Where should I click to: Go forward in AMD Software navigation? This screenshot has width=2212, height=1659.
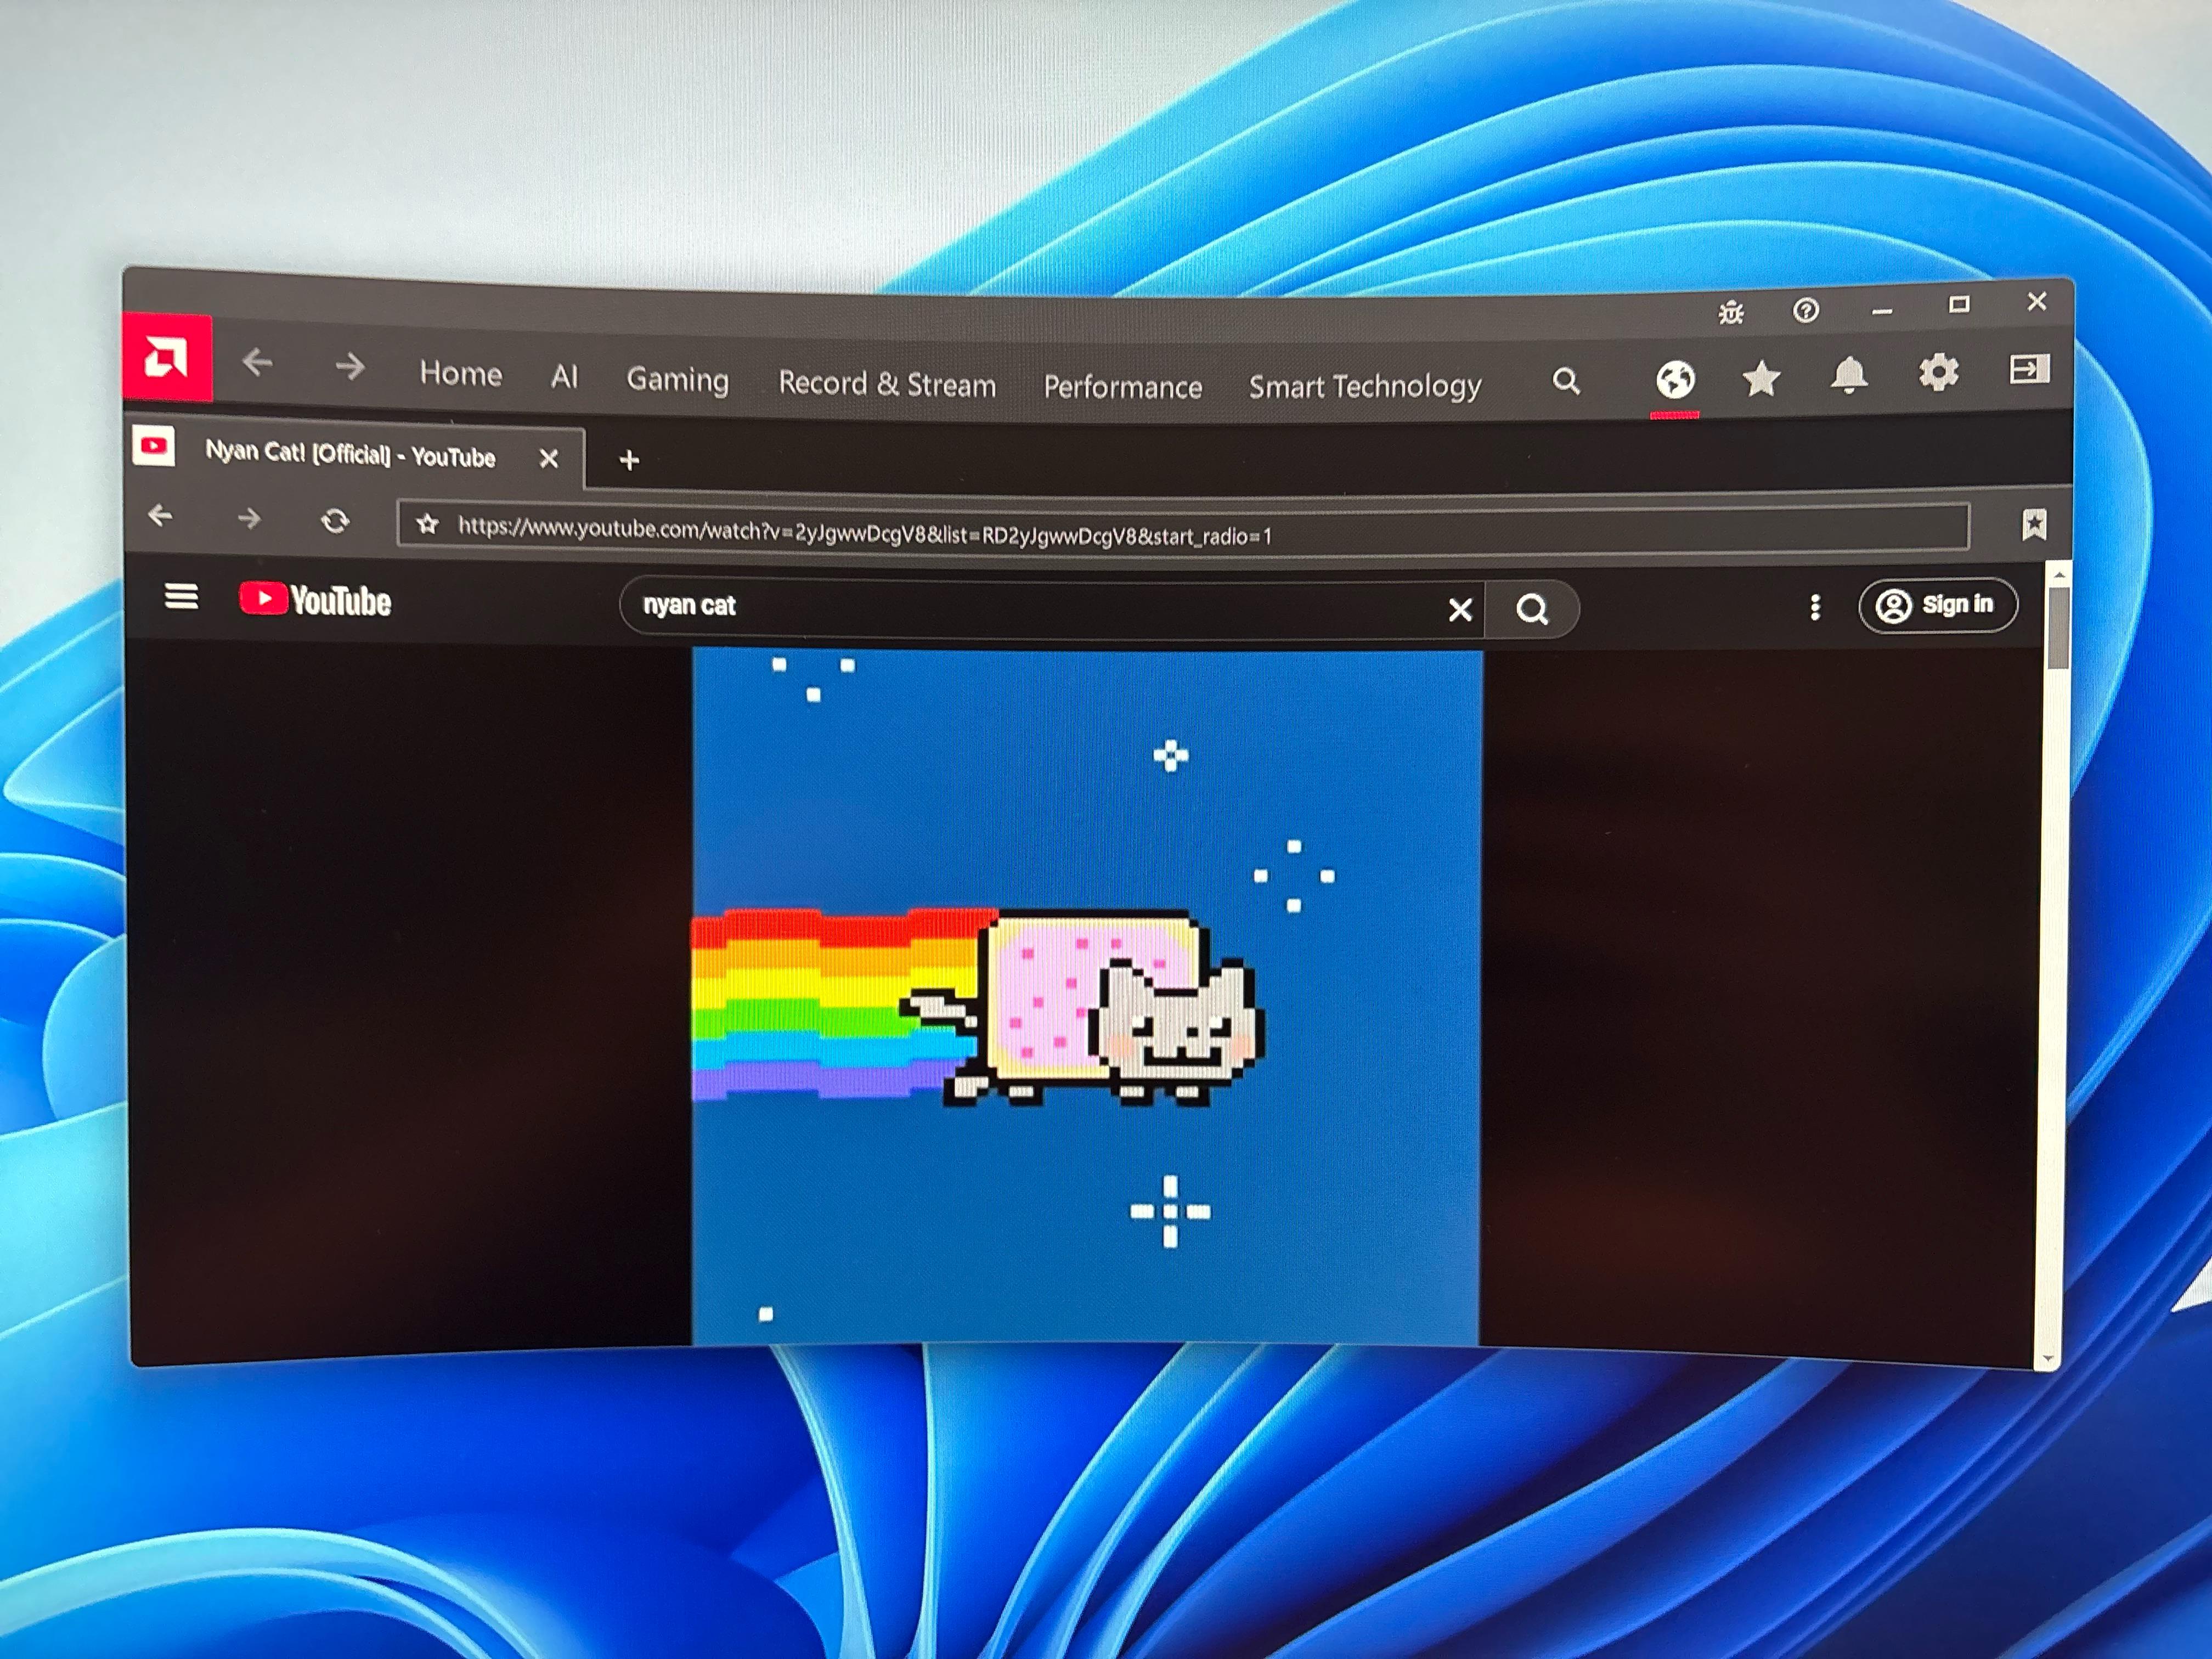349,367
